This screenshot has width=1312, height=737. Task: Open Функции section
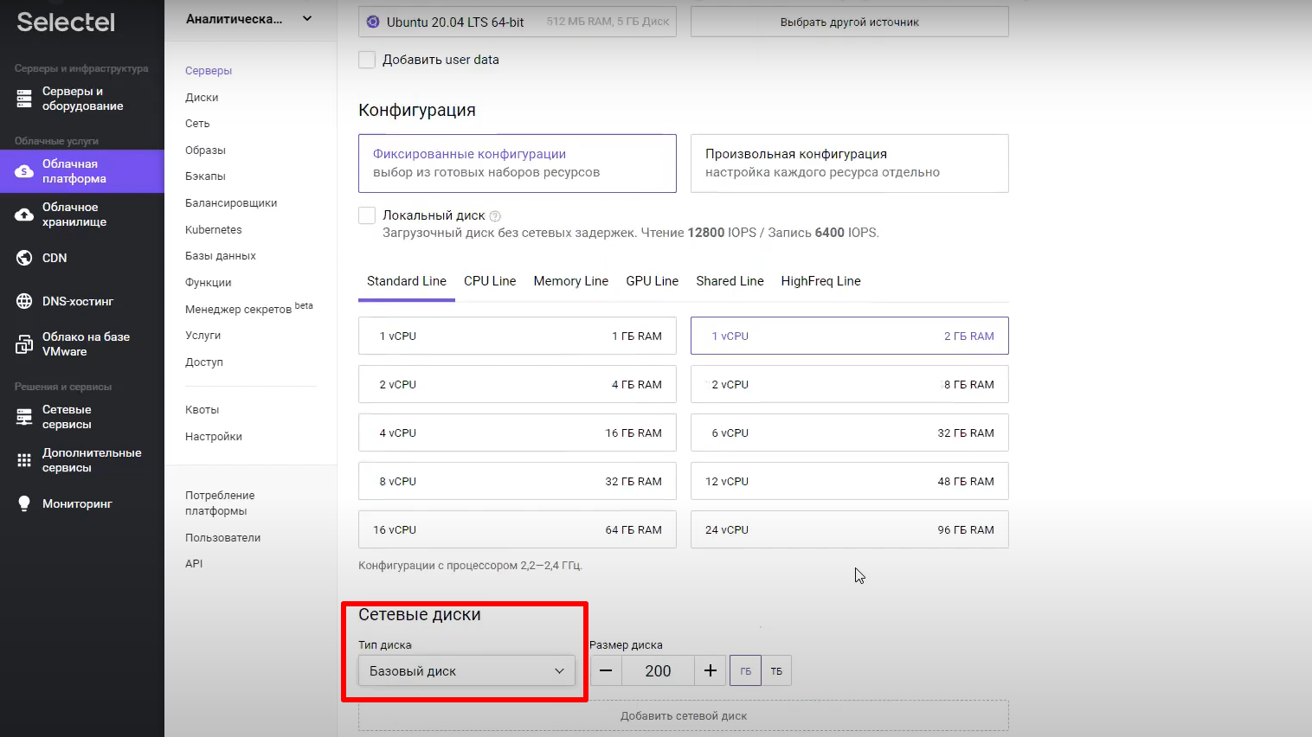[x=209, y=283]
